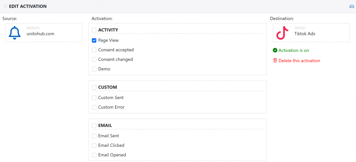Enable the Email Clicked checkbox
The height and width of the screenshot is (162, 356).
pos(94,145)
